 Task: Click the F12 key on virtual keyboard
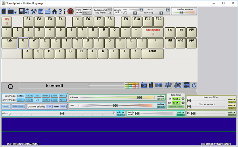(x=158, y=22)
